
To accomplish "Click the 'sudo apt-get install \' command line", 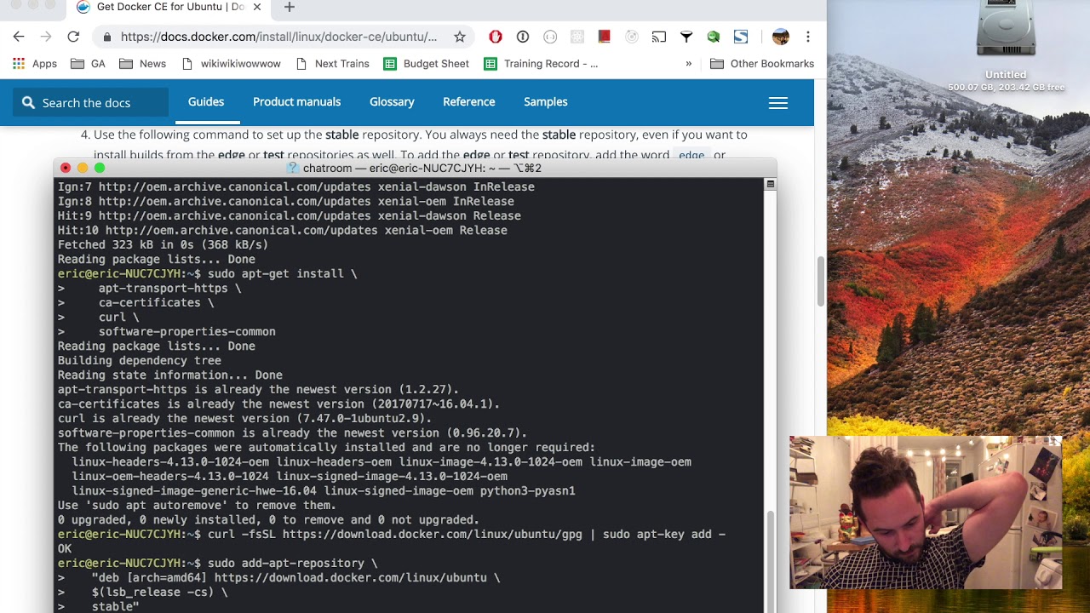I will (208, 274).
